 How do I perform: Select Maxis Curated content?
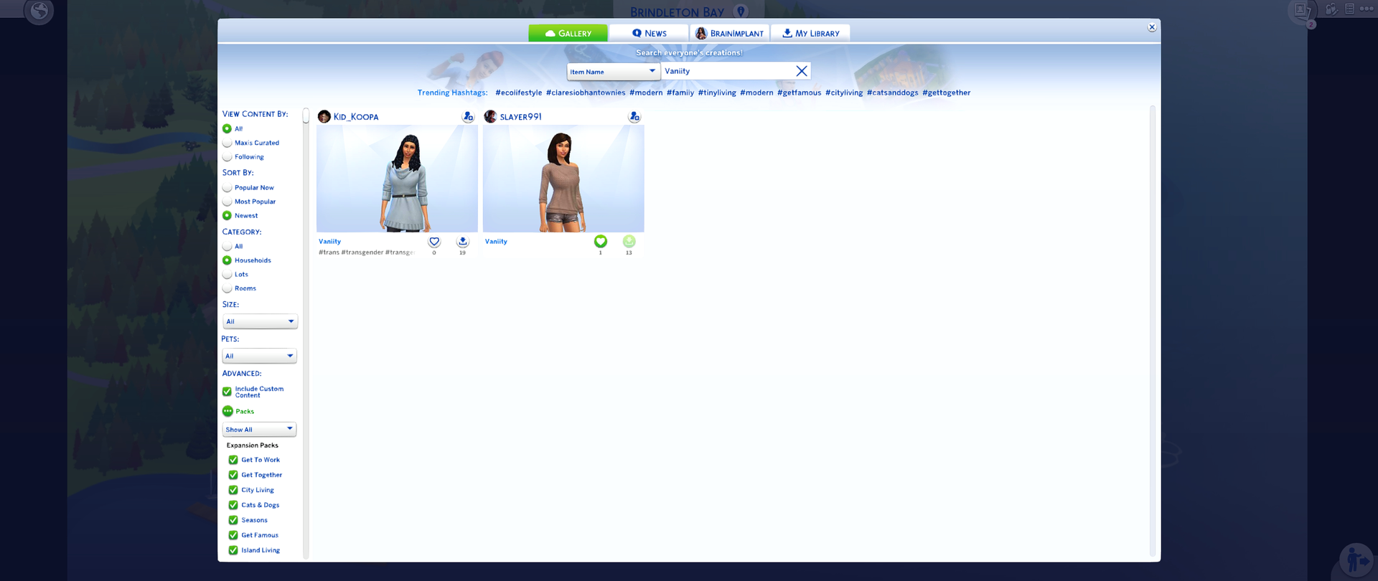227,143
